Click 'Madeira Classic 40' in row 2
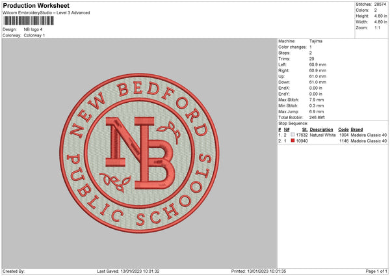Image resolution: width=390 pixels, height=276 pixels. coord(369,141)
